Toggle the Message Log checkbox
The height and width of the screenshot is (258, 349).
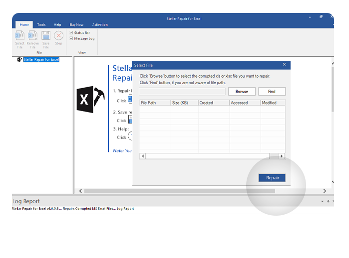(x=71, y=38)
